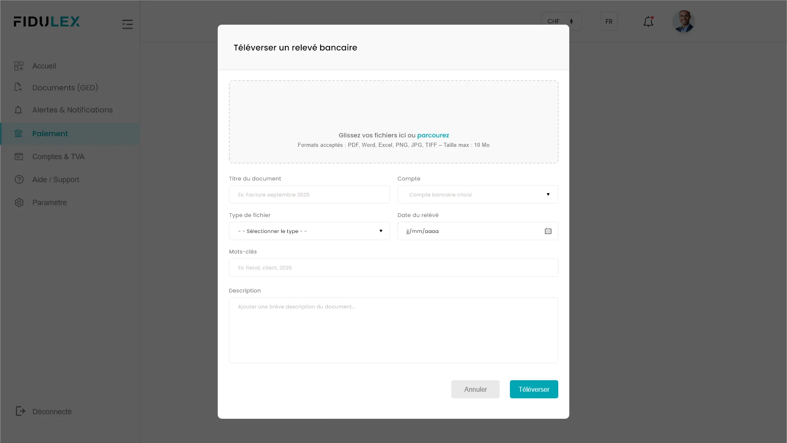Click the parcourez file browse link
Viewport: 787px width, 443px height.
[x=433, y=135]
